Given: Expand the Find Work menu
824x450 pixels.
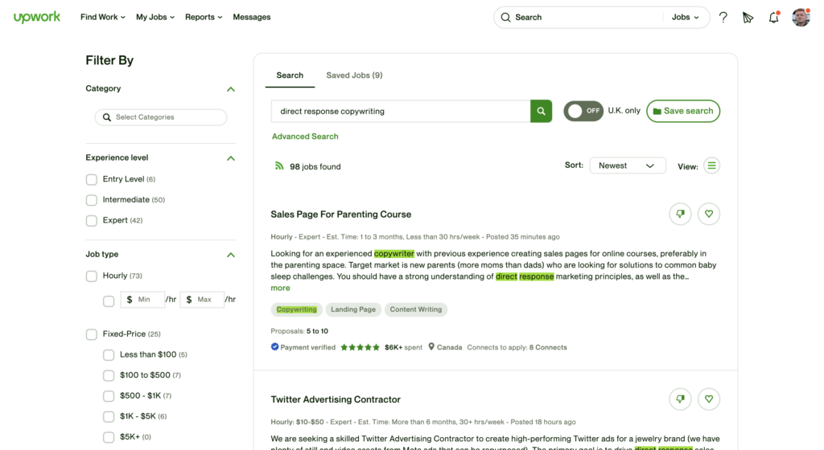Looking at the screenshot, I should (x=102, y=17).
